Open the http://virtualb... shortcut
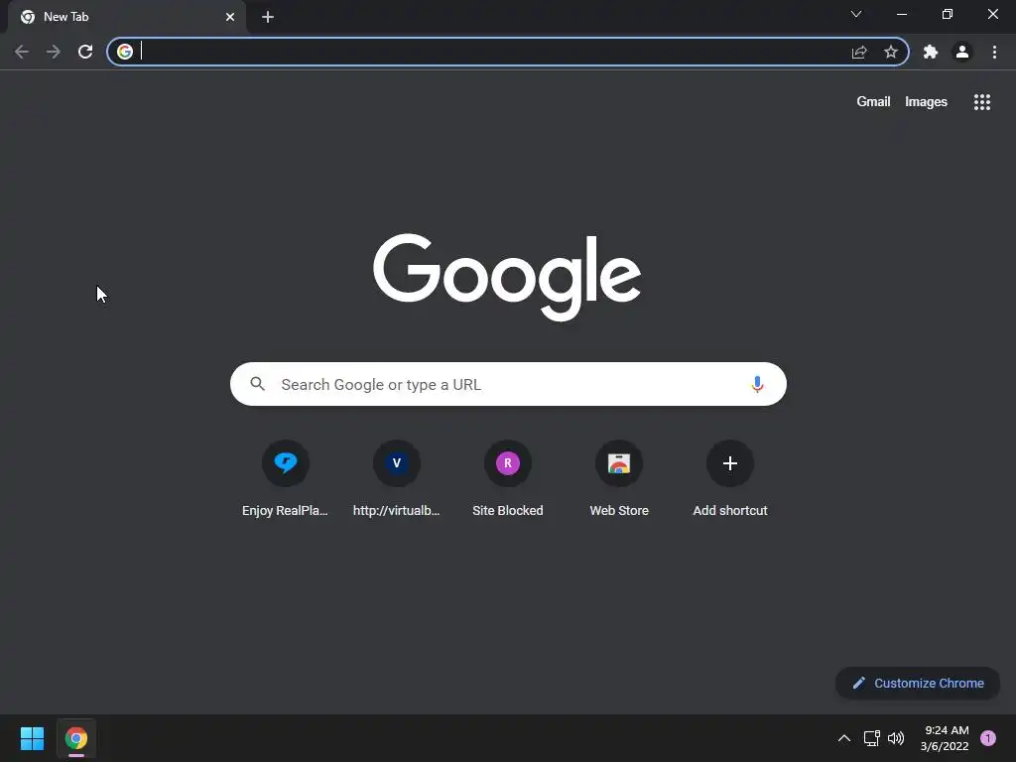This screenshot has height=762, width=1016. tap(397, 479)
